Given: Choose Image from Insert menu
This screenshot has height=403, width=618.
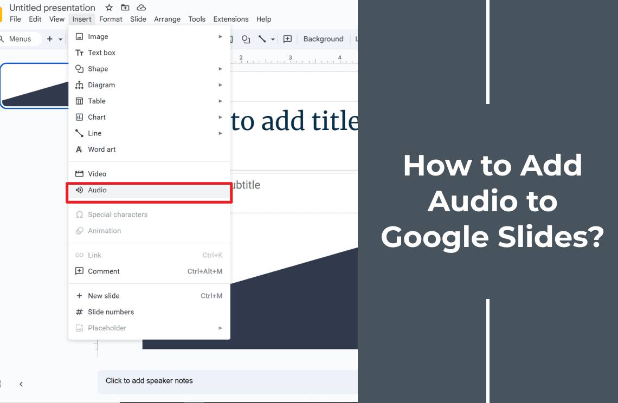Looking at the screenshot, I should [149, 37].
